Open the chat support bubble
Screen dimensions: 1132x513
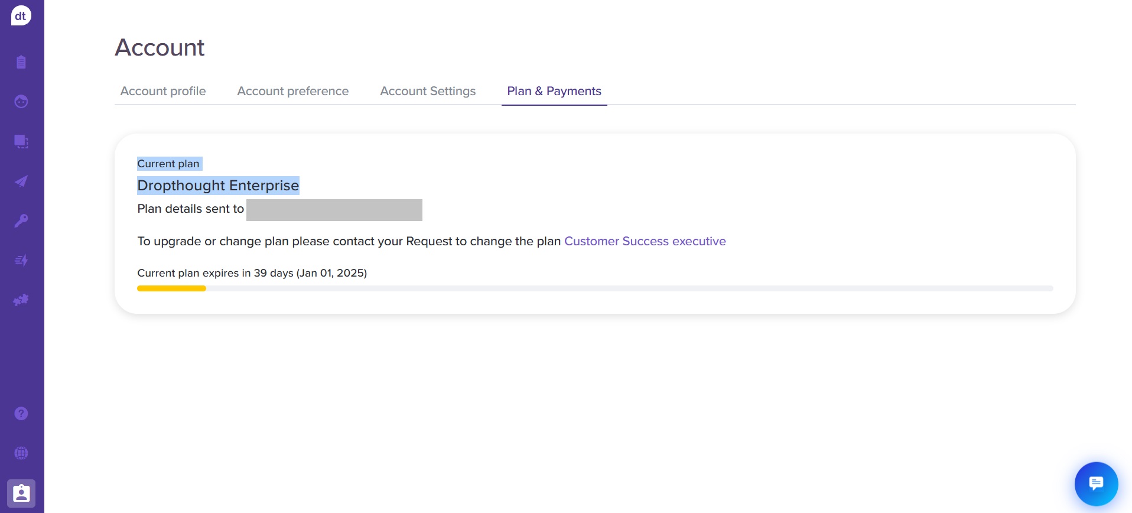(1095, 483)
